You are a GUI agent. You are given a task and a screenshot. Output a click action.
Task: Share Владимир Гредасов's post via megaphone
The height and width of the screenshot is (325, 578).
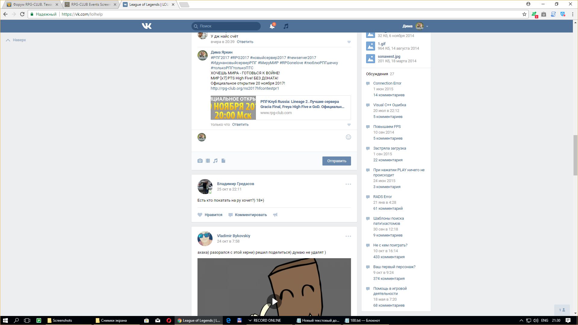point(275,215)
